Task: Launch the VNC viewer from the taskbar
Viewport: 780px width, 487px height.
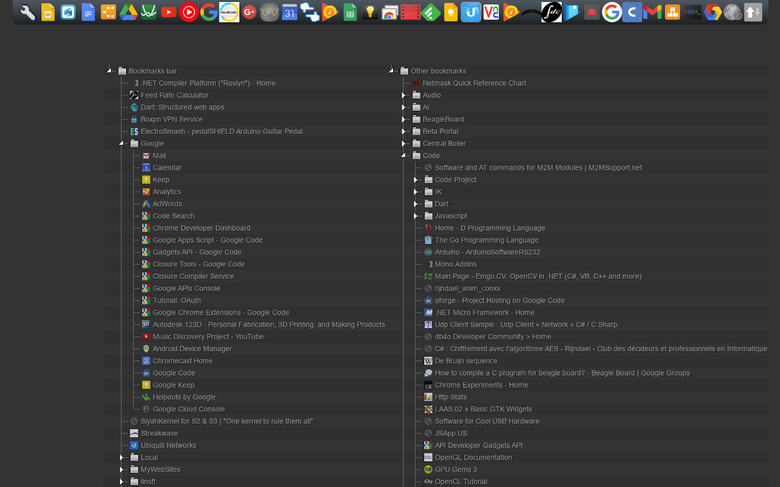Action: [x=492, y=11]
